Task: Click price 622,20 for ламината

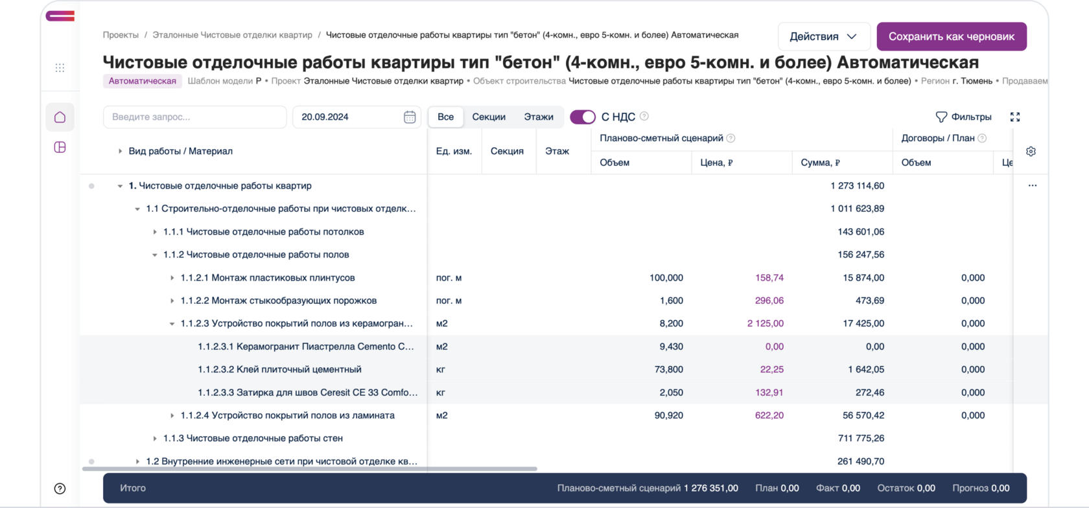Action: pos(769,415)
